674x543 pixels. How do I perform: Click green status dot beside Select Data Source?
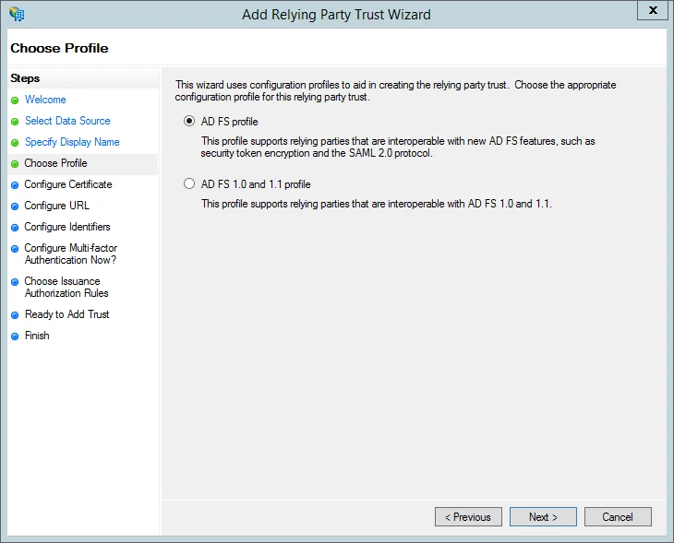[15, 122]
